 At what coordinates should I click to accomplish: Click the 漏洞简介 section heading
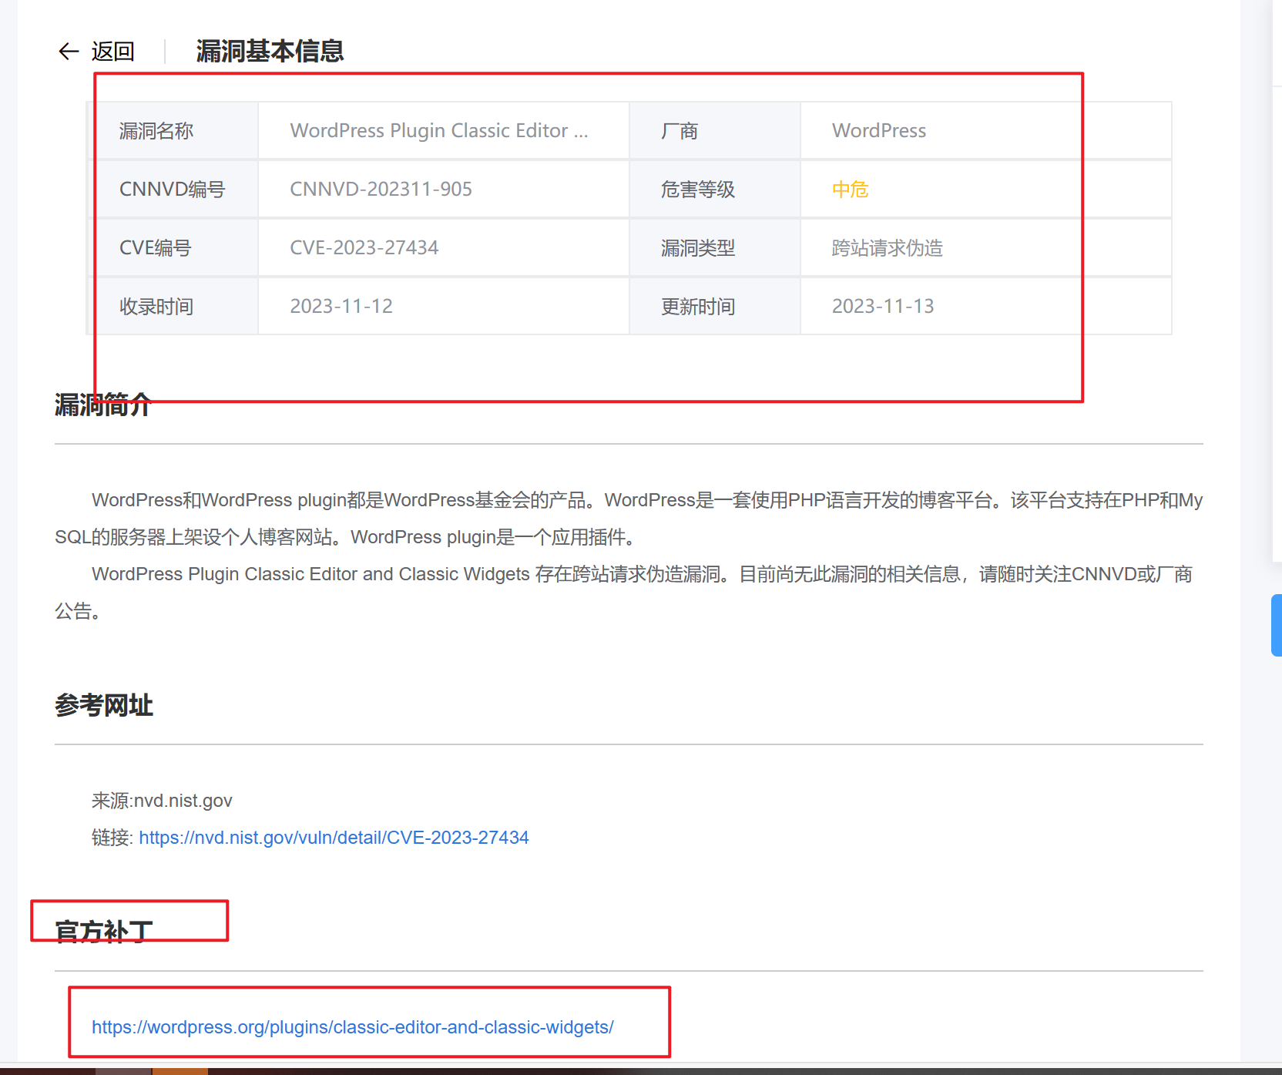(103, 405)
